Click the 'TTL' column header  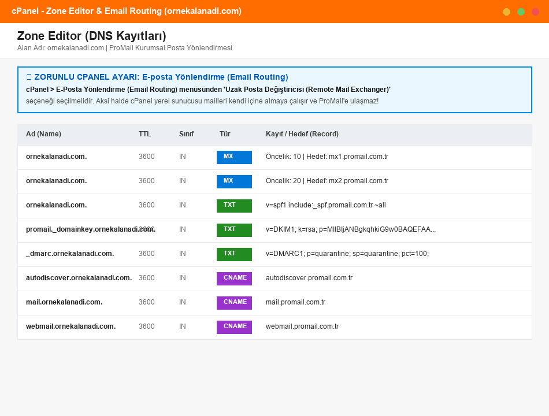coord(144,134)
